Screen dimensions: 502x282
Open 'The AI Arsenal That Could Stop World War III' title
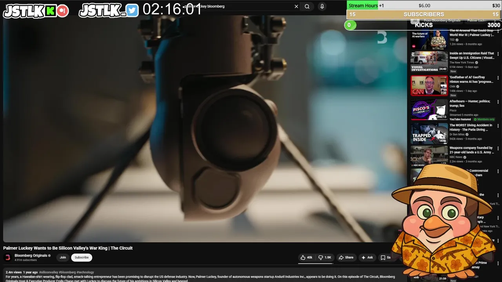click(x=472, y=33)
